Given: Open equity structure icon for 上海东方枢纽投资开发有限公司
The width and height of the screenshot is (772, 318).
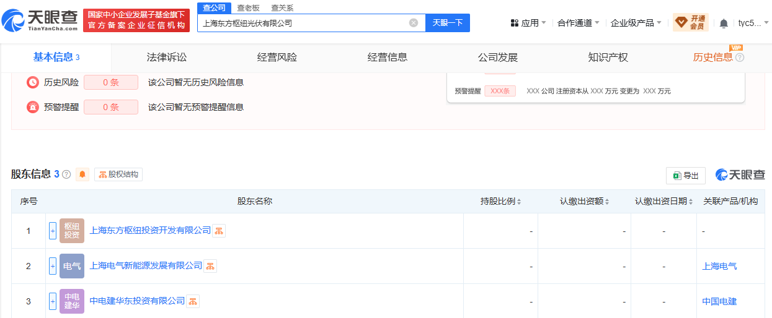Looking at the screenshot, I should pyautogui.click(x=219, y=231).
